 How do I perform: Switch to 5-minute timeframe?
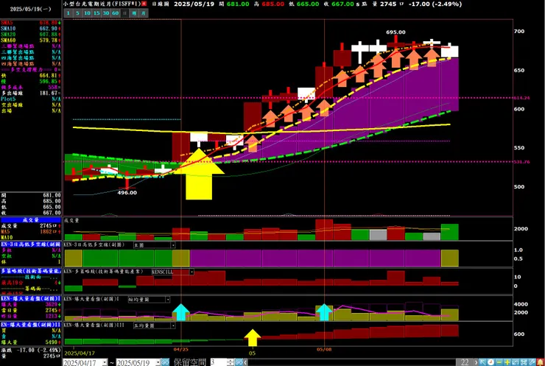(x=77, y=13)
